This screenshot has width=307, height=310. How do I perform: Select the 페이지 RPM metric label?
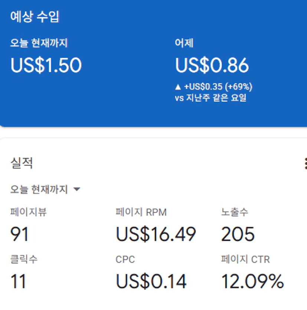click(x=141, y=212)
